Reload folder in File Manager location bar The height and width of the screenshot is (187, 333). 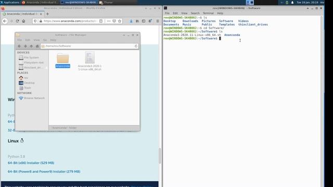(x=136, y=46)
